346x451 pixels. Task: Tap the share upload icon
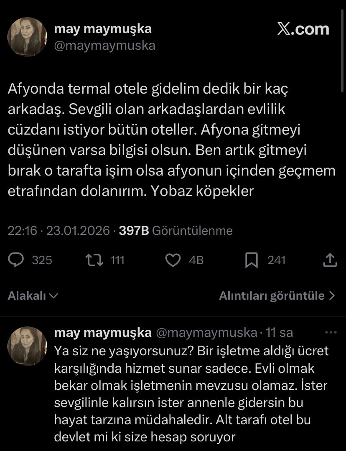point(330,260)
